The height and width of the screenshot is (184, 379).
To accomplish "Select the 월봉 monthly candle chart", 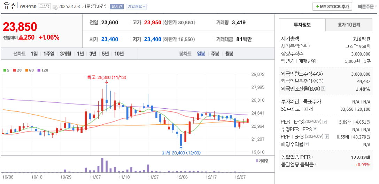I will pos(229,54).
